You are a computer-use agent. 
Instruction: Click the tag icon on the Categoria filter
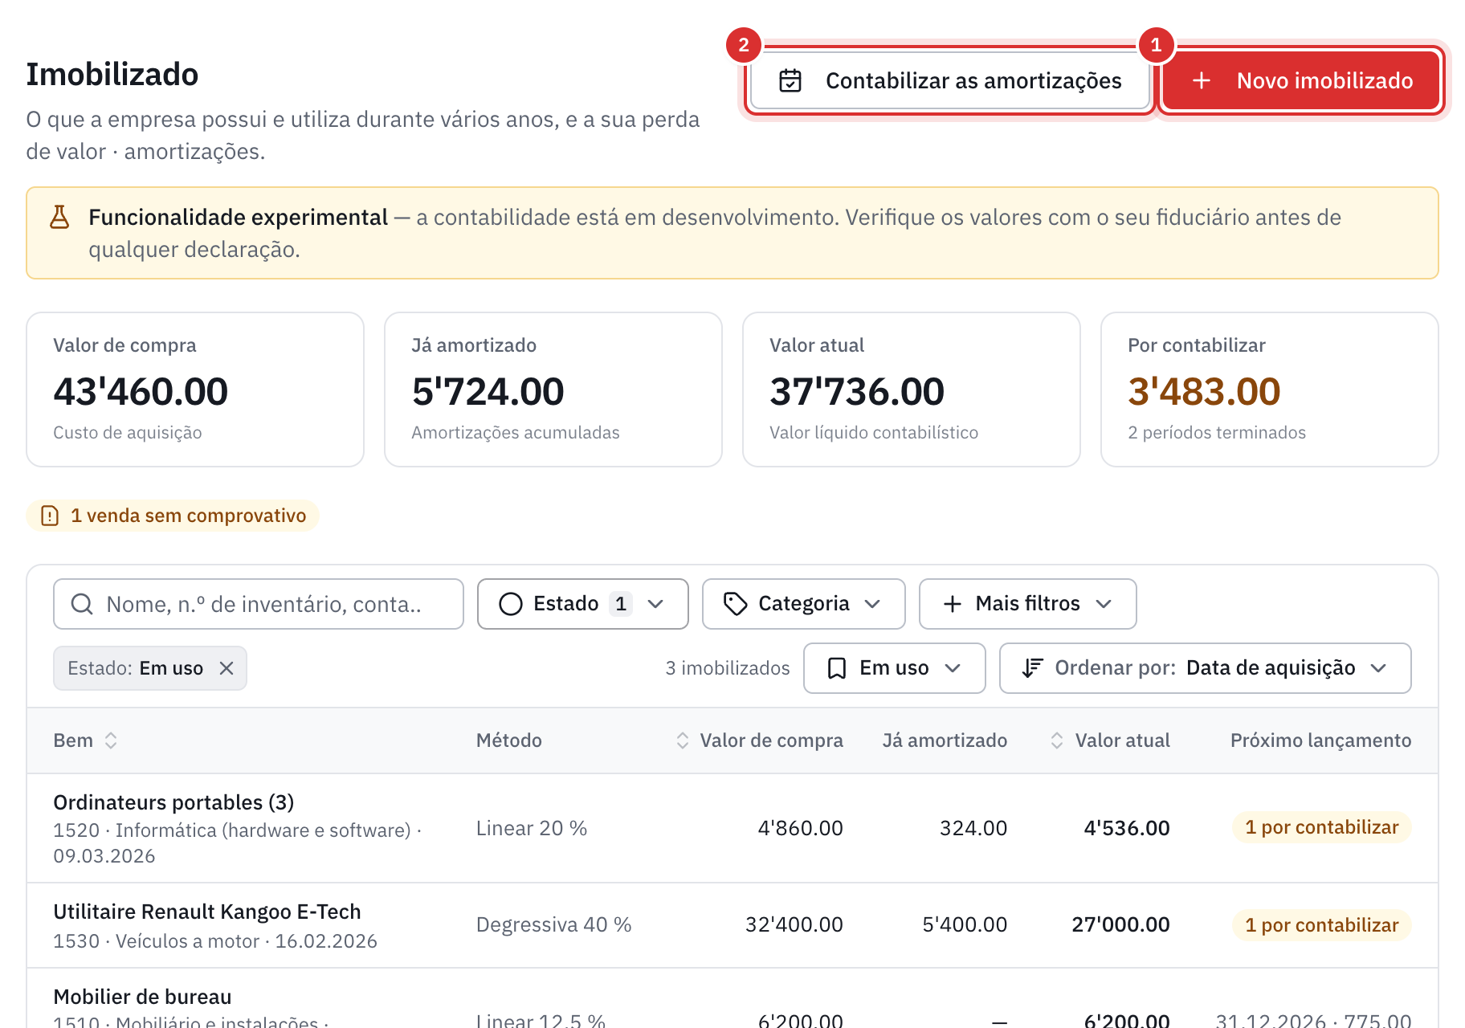(736, 604)
